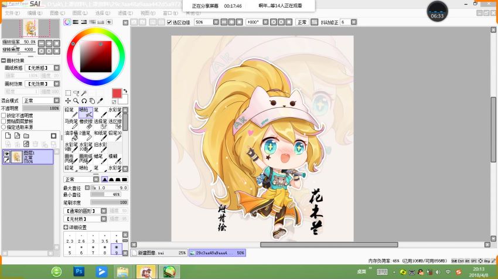This screenshot has width=498, height=279.
Task: Open the 文件 menu
Action: (x=12, y=13)
